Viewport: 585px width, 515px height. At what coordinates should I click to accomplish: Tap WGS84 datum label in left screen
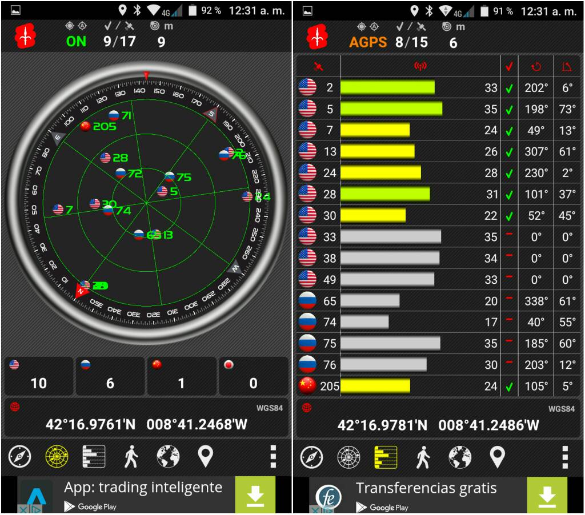click(x=270, y=408)
